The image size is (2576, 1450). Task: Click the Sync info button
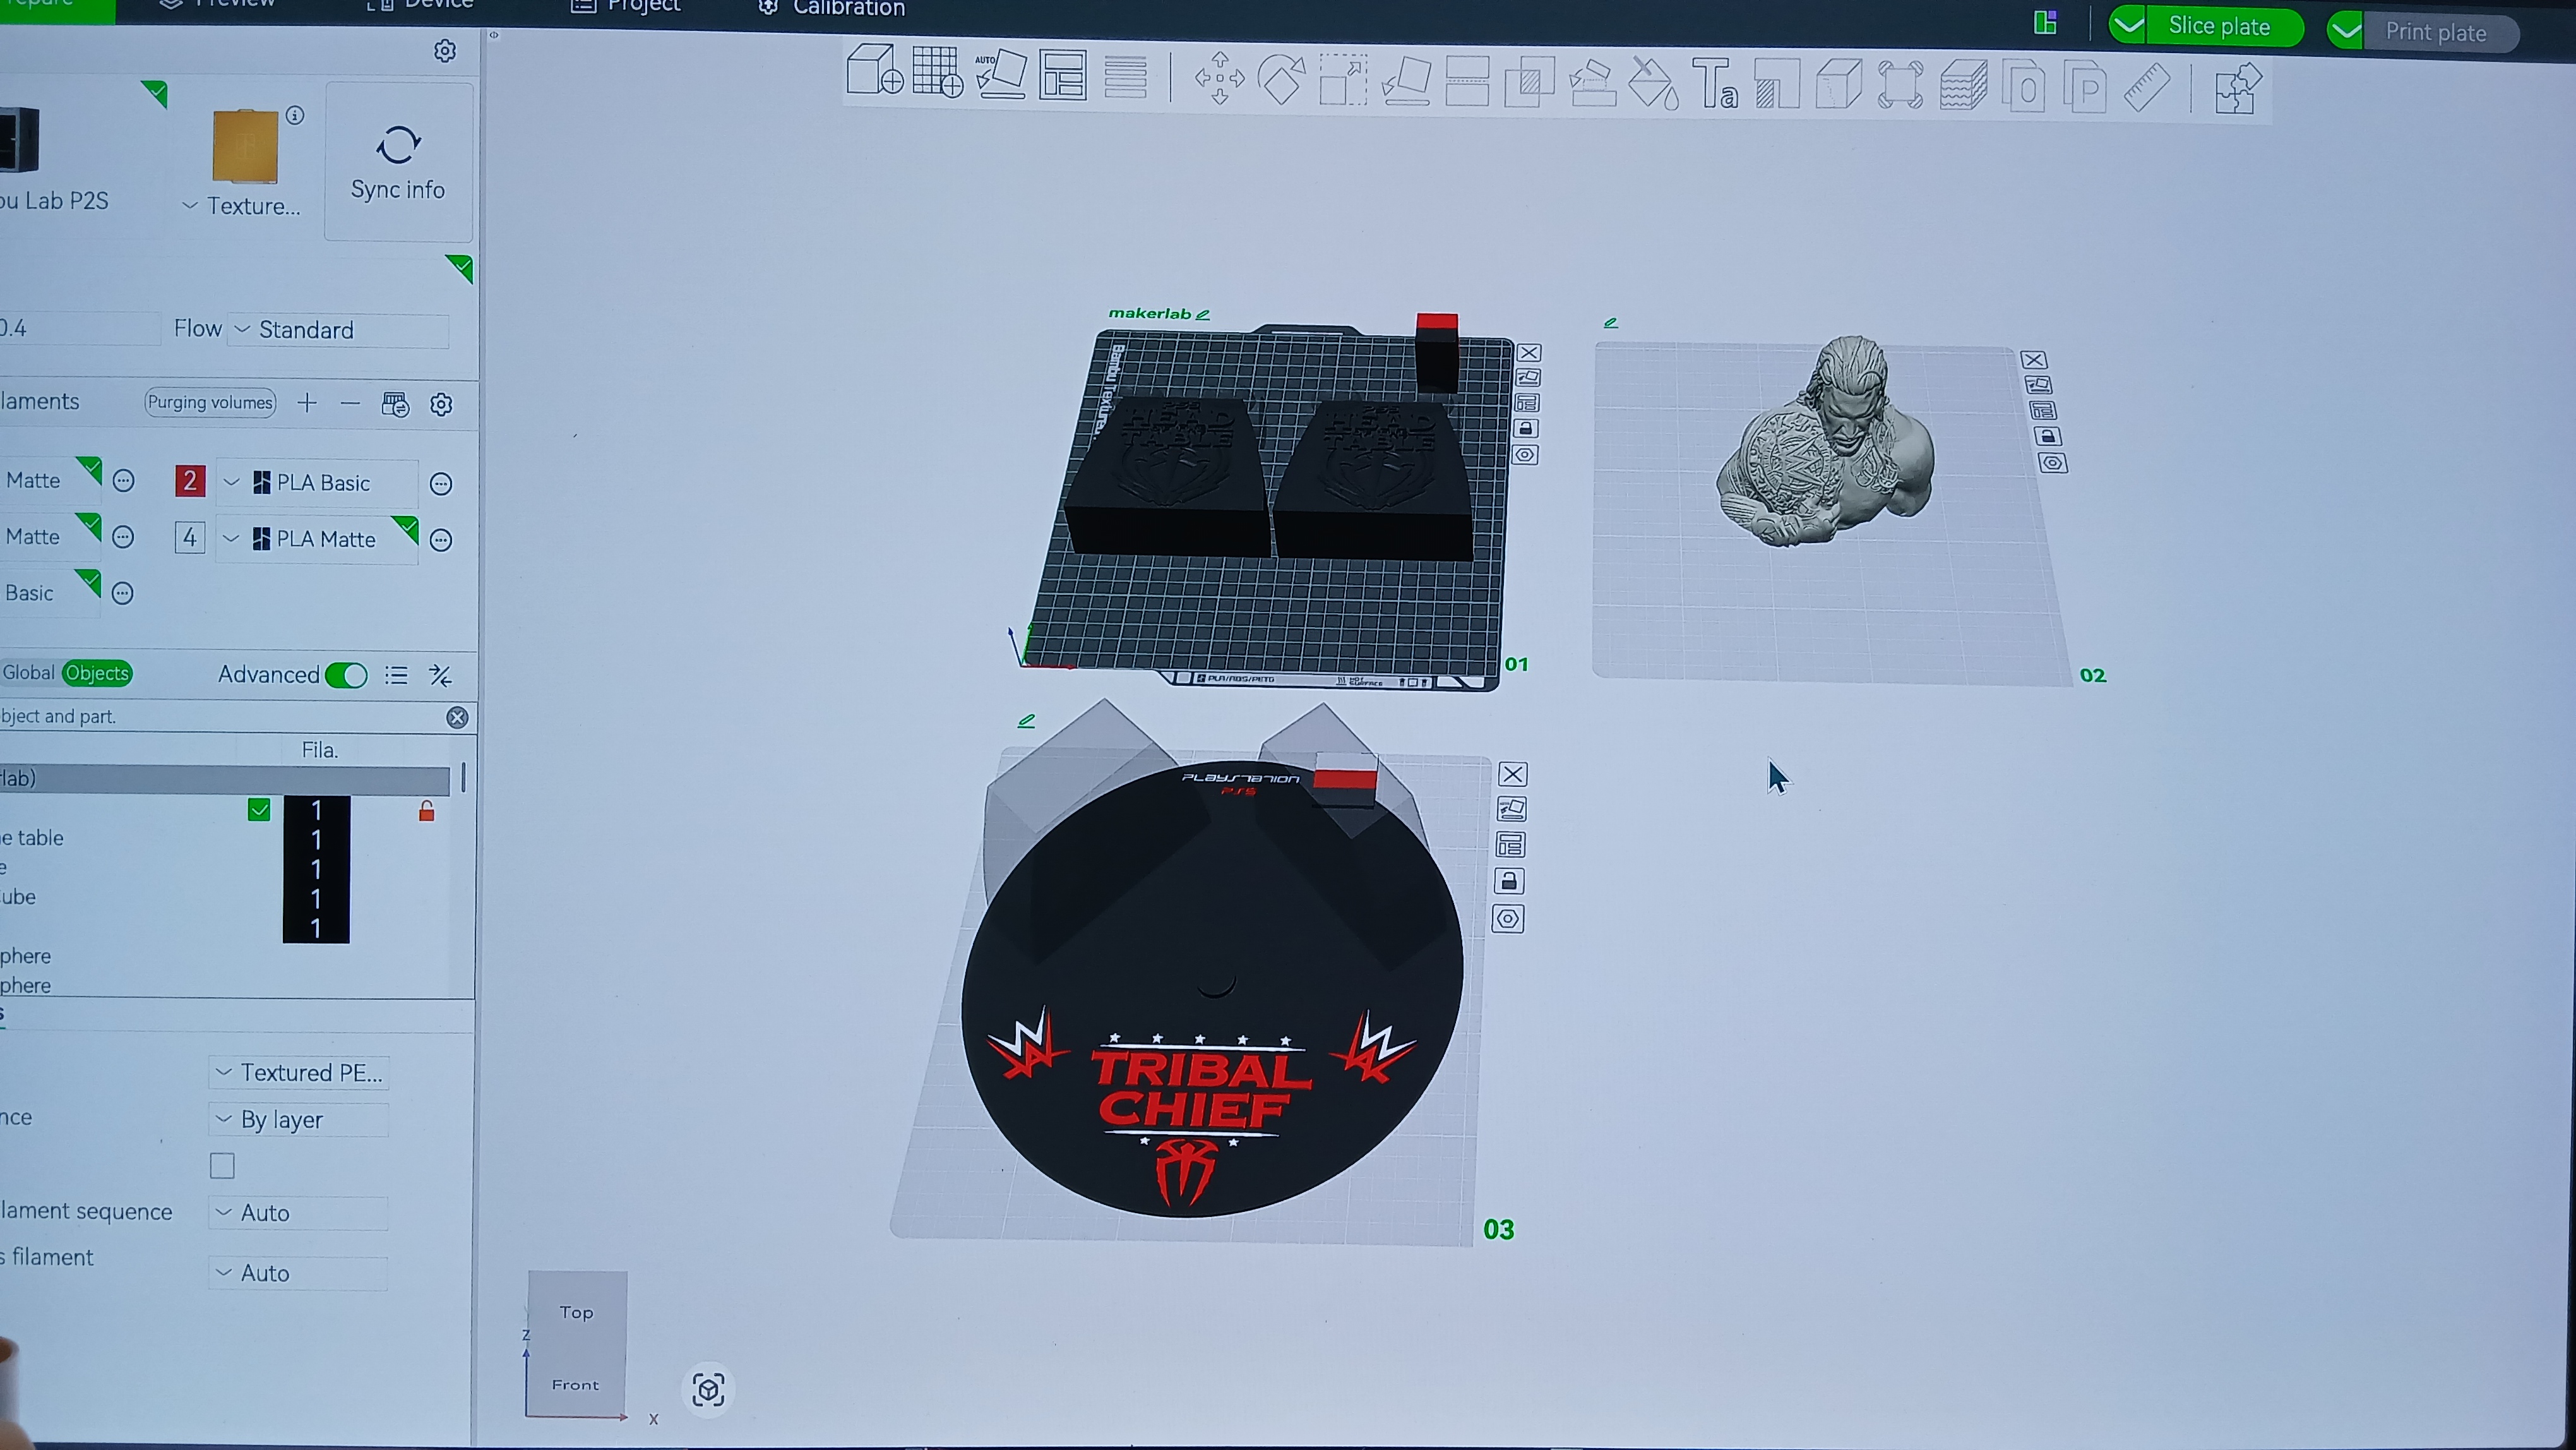tap(398, 162)
